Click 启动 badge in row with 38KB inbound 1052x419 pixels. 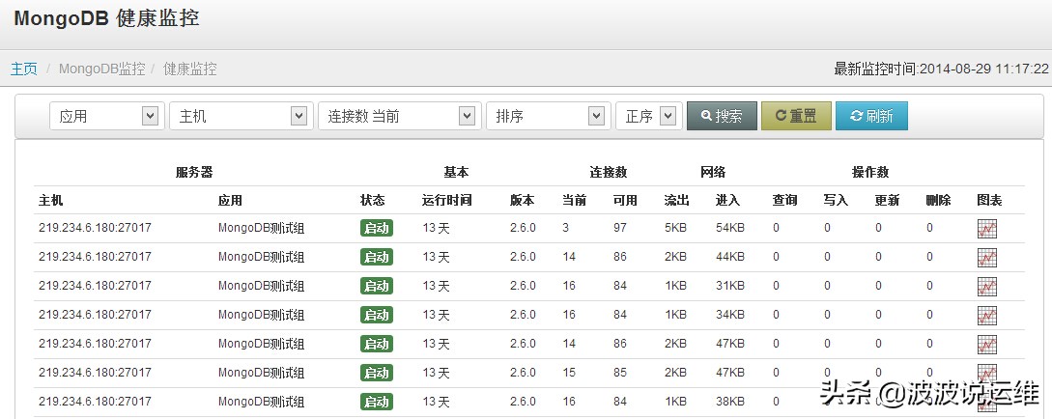click(x=377, y=402)
